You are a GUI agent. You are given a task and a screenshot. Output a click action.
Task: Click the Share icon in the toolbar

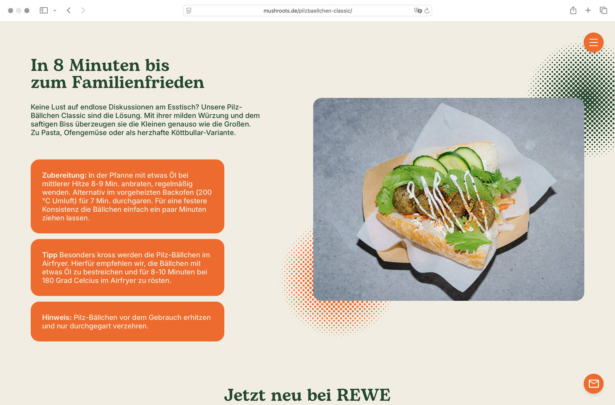pyautogui.click(x=573, y=11)
